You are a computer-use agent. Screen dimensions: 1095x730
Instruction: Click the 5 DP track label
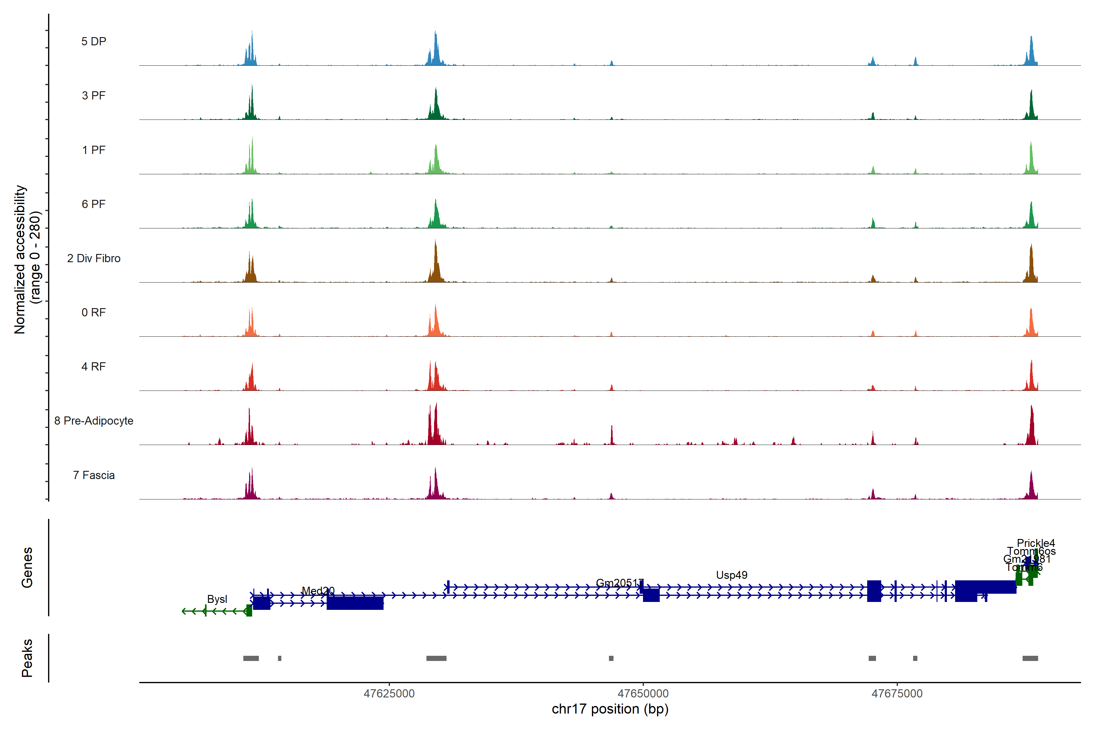pos(94,41)
